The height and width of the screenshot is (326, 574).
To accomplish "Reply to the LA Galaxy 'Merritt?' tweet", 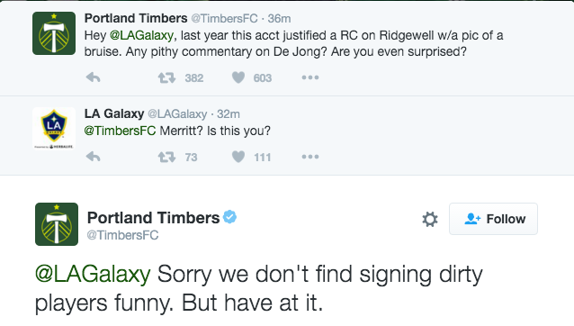I will (x=93, y=157).
